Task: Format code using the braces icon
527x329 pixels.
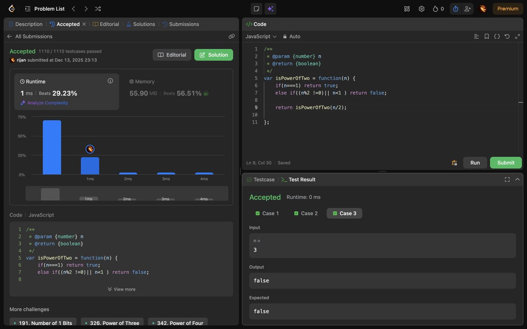Action: click(x=497, y=36)
